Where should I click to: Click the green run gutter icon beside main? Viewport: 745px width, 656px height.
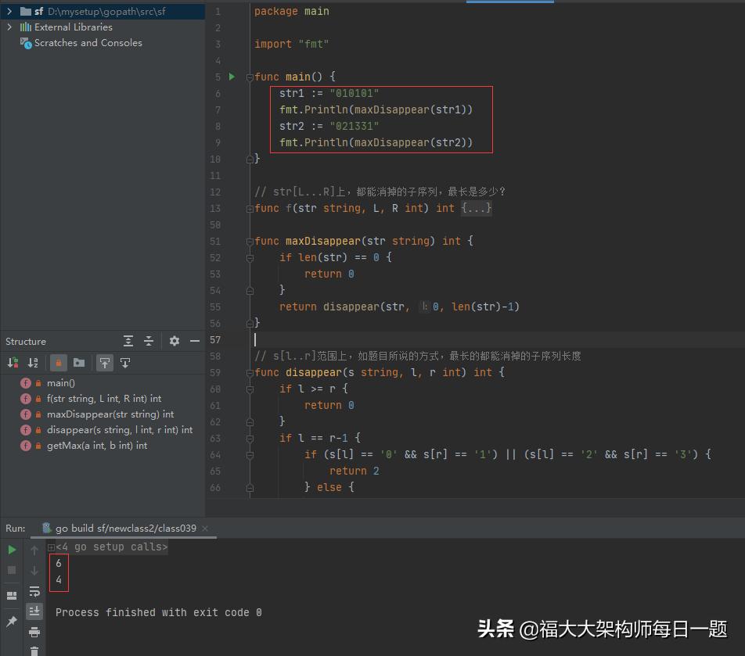(232, 77)
